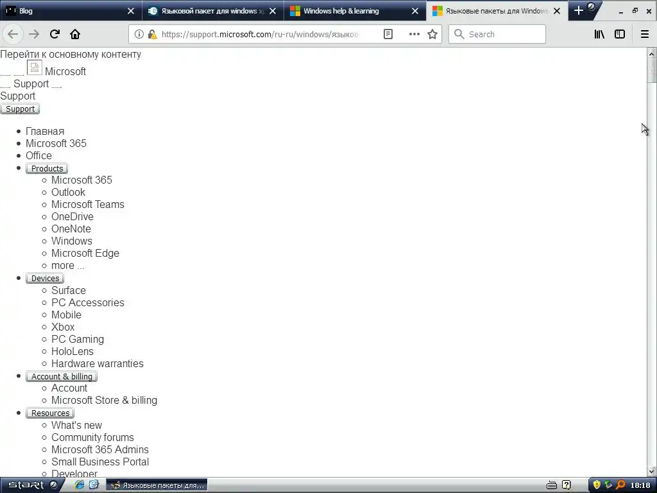Screen dimensions: 657x493
Task: Expand the Resources menu button
Action: 50,413
